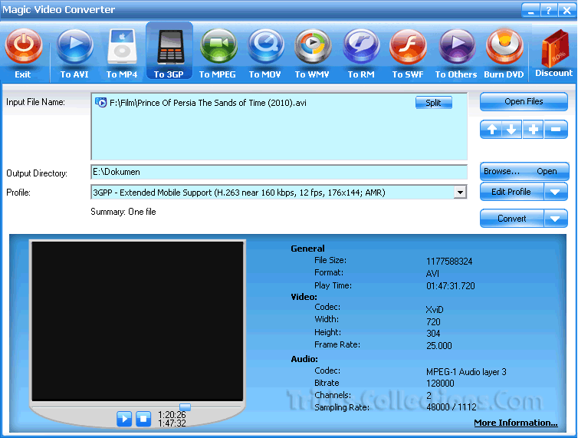Move selected file up with arrow button

coord(491,130)
